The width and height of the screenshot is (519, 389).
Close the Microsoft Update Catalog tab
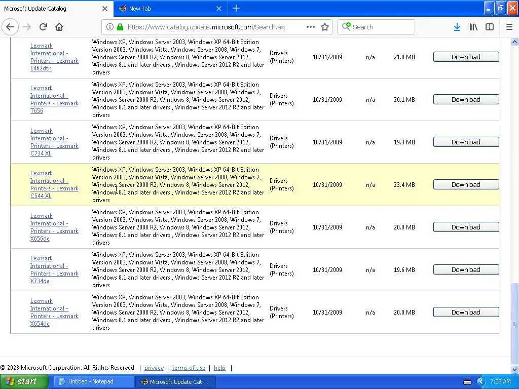105,9
